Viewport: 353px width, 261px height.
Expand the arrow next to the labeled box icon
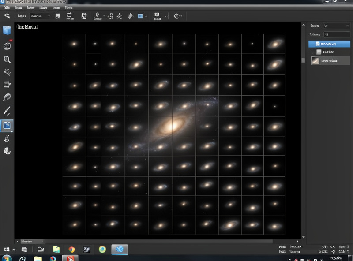pos(165,16)
